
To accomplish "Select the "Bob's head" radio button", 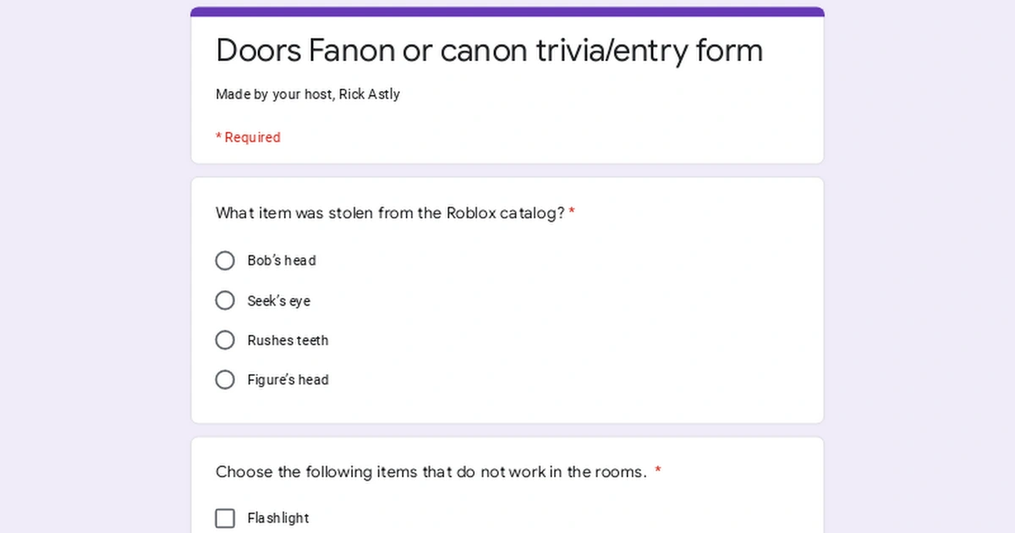I will [x=225, y=261].
